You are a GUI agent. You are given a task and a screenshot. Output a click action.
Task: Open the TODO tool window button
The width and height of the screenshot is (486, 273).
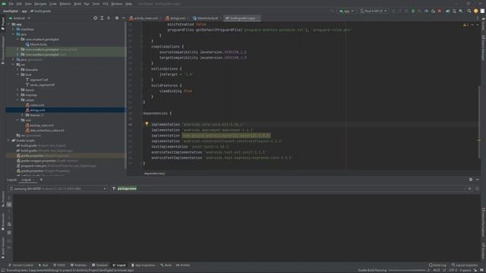click(59, 265)
